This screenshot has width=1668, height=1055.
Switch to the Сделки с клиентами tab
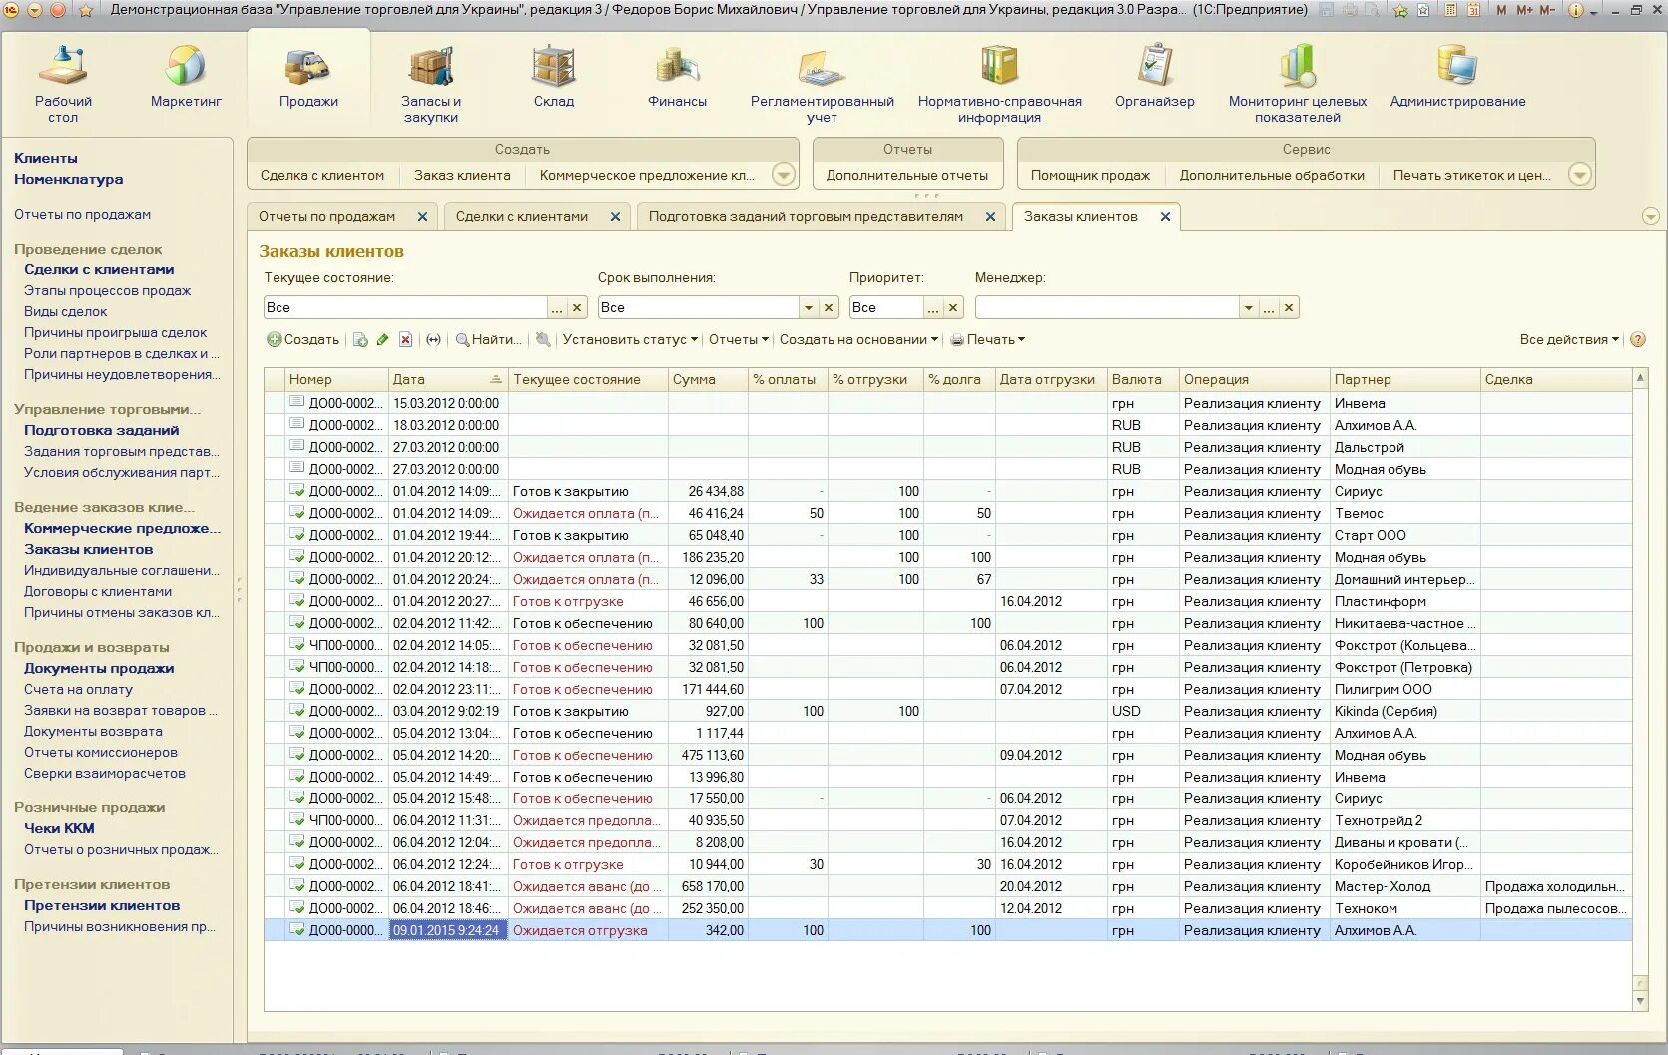(522, 217)
